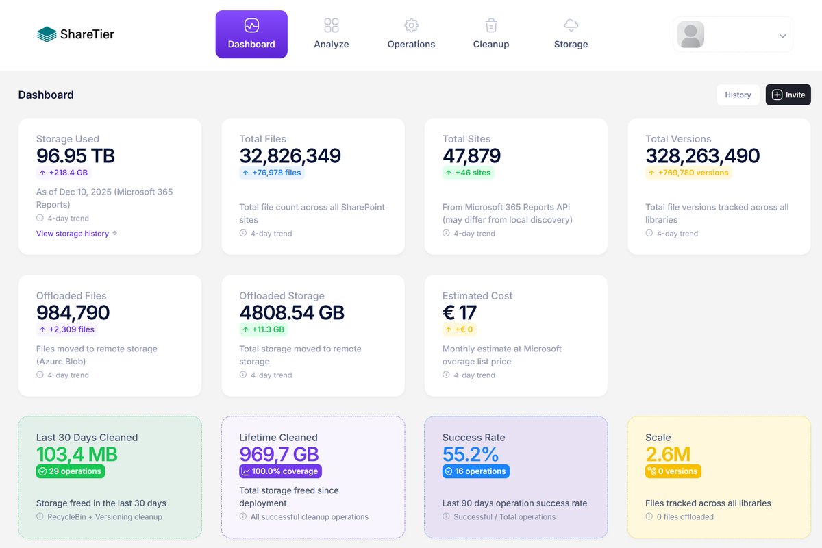The image size is (822, 548).
Task: Click the Operations gear icon
Action: [x=411, y=25]
